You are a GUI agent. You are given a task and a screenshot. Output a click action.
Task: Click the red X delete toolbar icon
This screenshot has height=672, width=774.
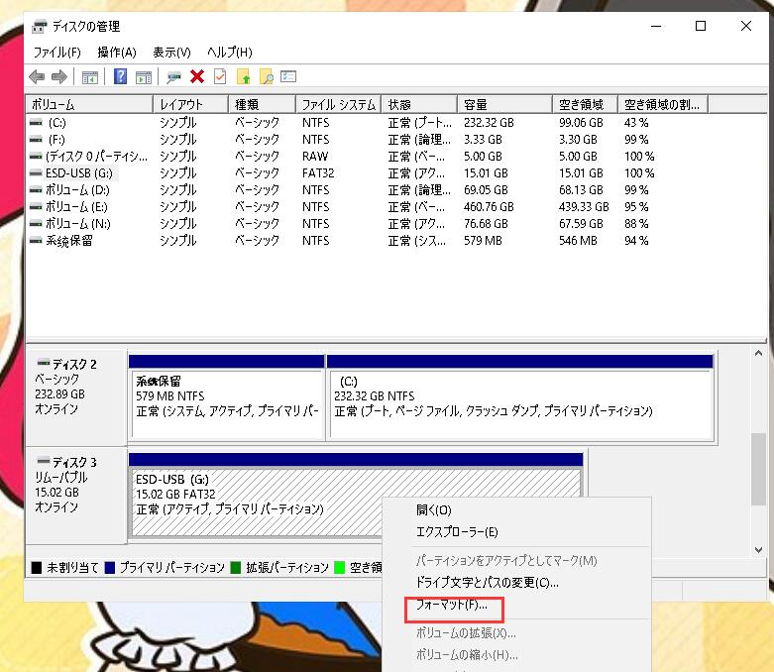click(x=197, y=76)
